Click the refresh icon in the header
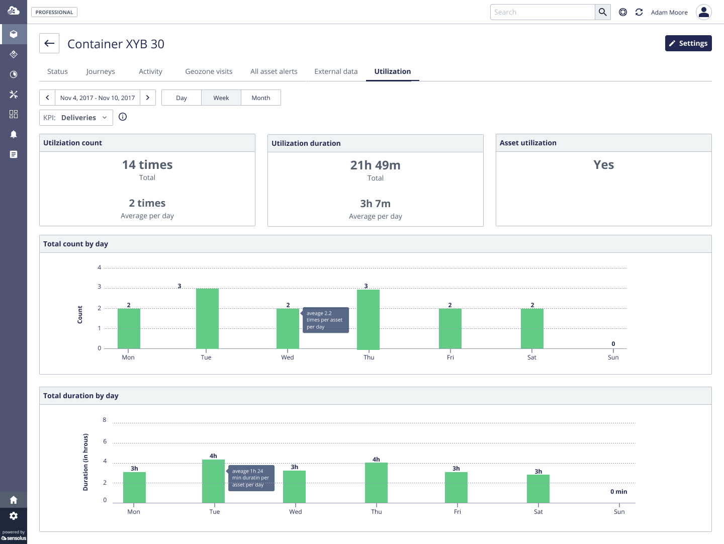Image resolution: width=724 pixels, height=544 pixels. tap(639, 12)
